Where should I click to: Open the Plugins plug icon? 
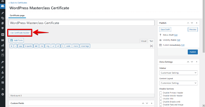[x=3, y=67]
